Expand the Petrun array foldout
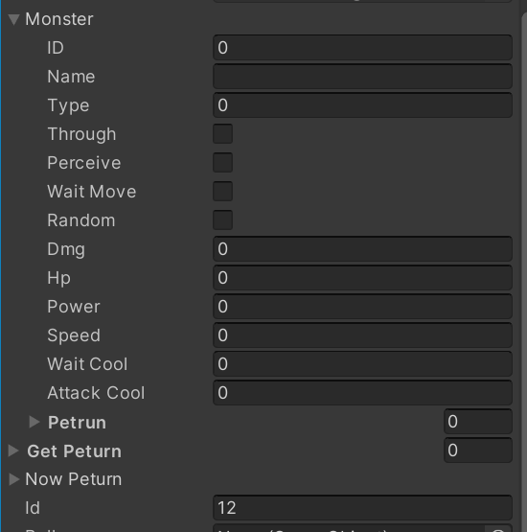The width and height of the screenshot is (527, 532). coord(34,422)
